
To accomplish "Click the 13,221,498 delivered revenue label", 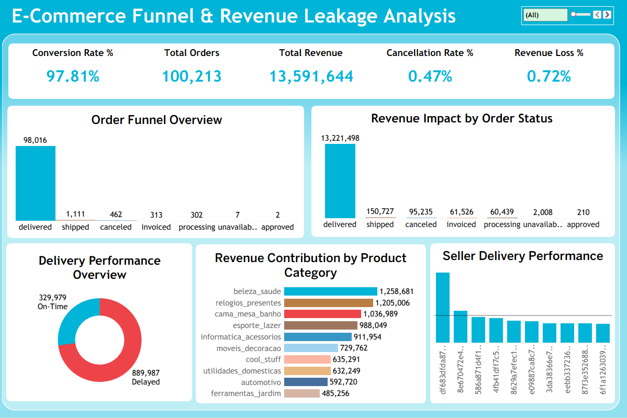I will [x=340, y=138].
